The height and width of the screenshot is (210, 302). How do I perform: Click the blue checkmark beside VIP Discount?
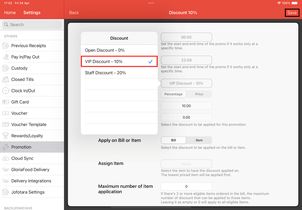(150, 61)
